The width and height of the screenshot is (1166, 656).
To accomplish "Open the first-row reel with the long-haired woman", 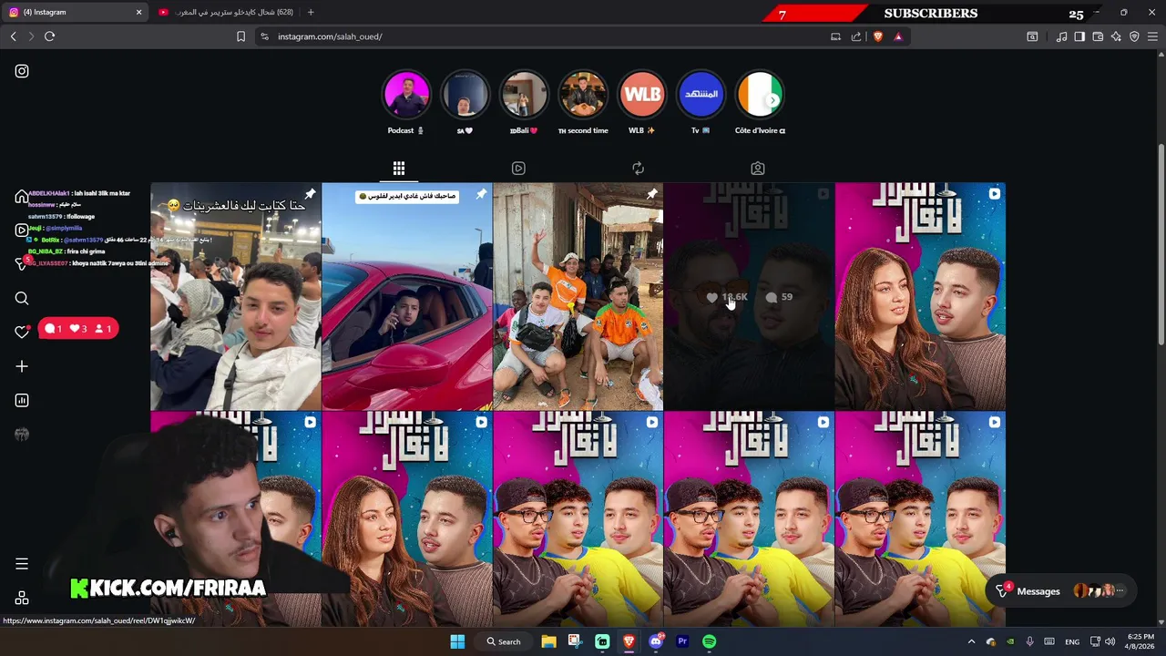I will 920,296.
